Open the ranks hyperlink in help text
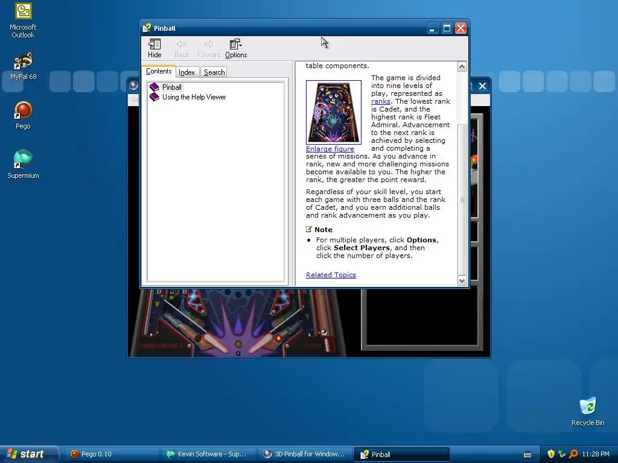This screenshot has width=618, height=463. [x=381, y=101]
